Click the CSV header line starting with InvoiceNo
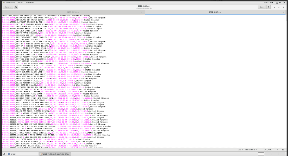The width and height of the screenshot is (288, 156). [46, 16]
